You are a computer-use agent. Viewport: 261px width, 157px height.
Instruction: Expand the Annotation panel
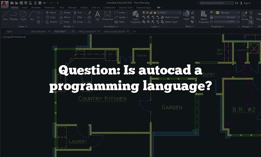(111, 26)
